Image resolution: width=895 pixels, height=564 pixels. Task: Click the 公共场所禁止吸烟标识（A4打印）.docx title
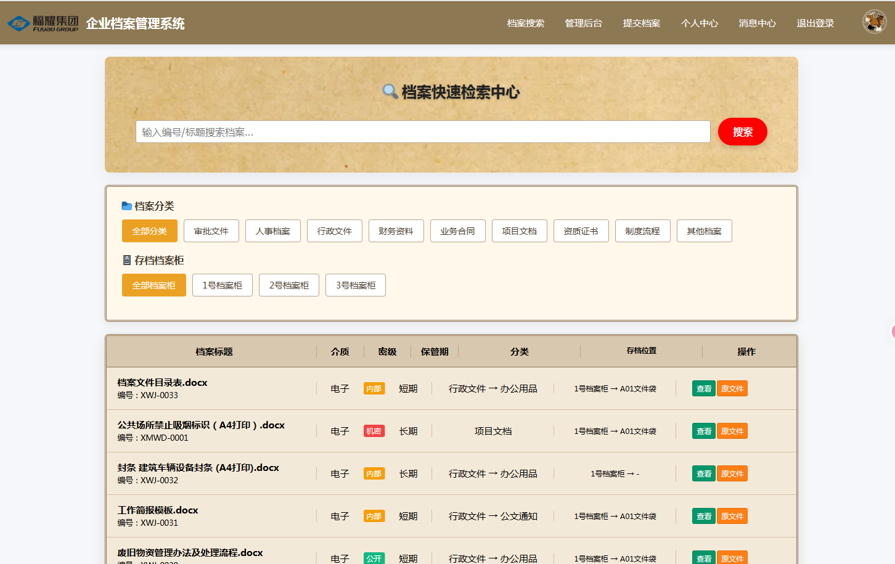coord(201,425)
